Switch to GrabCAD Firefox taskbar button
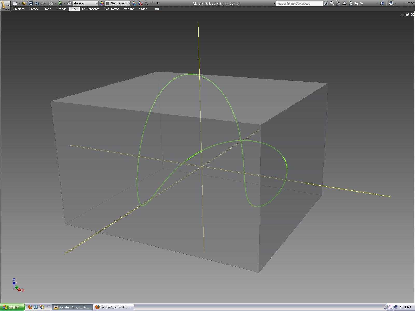The width and height of the screenshot is (415, 311). click(x=114, y=307)
